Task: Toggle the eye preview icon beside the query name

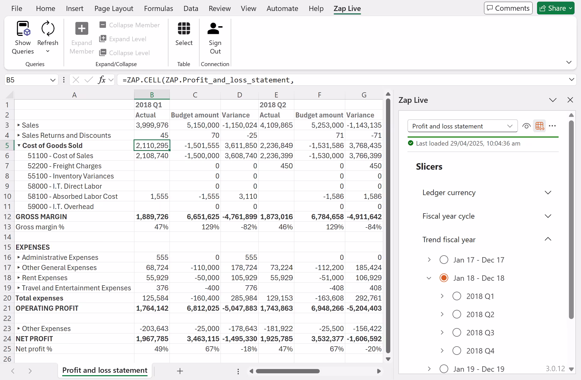Action: [526, 126]
